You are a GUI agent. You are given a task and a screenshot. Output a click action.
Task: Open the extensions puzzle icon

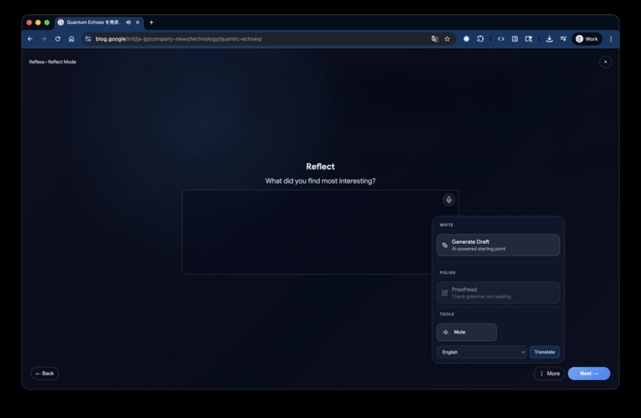click(x=480, y=39)
